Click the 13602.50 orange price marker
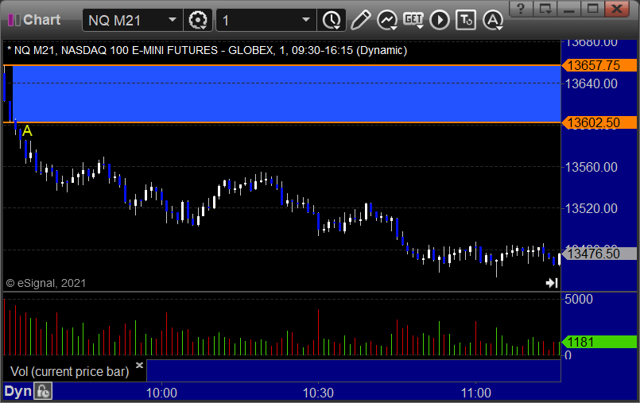Image resolution: width=640 pixels, height=403 pixels. click(599, 122)
